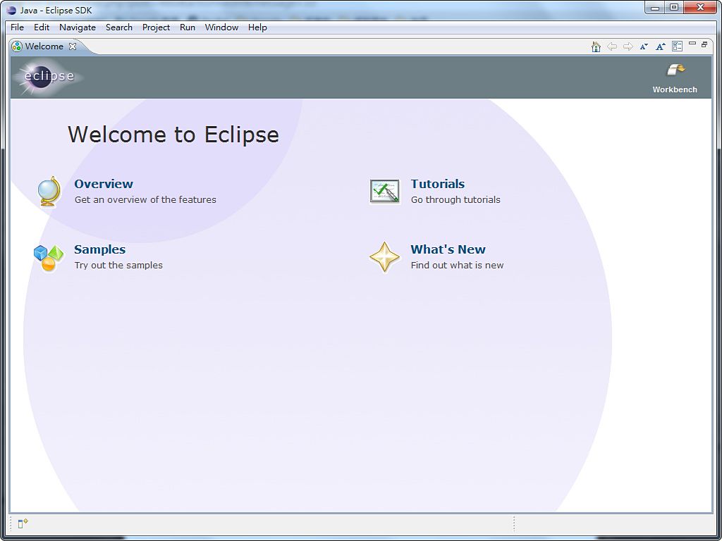Screen dimensions: 722x541
Task: Click the Samples shapes icon
Action: coord(49,258)
